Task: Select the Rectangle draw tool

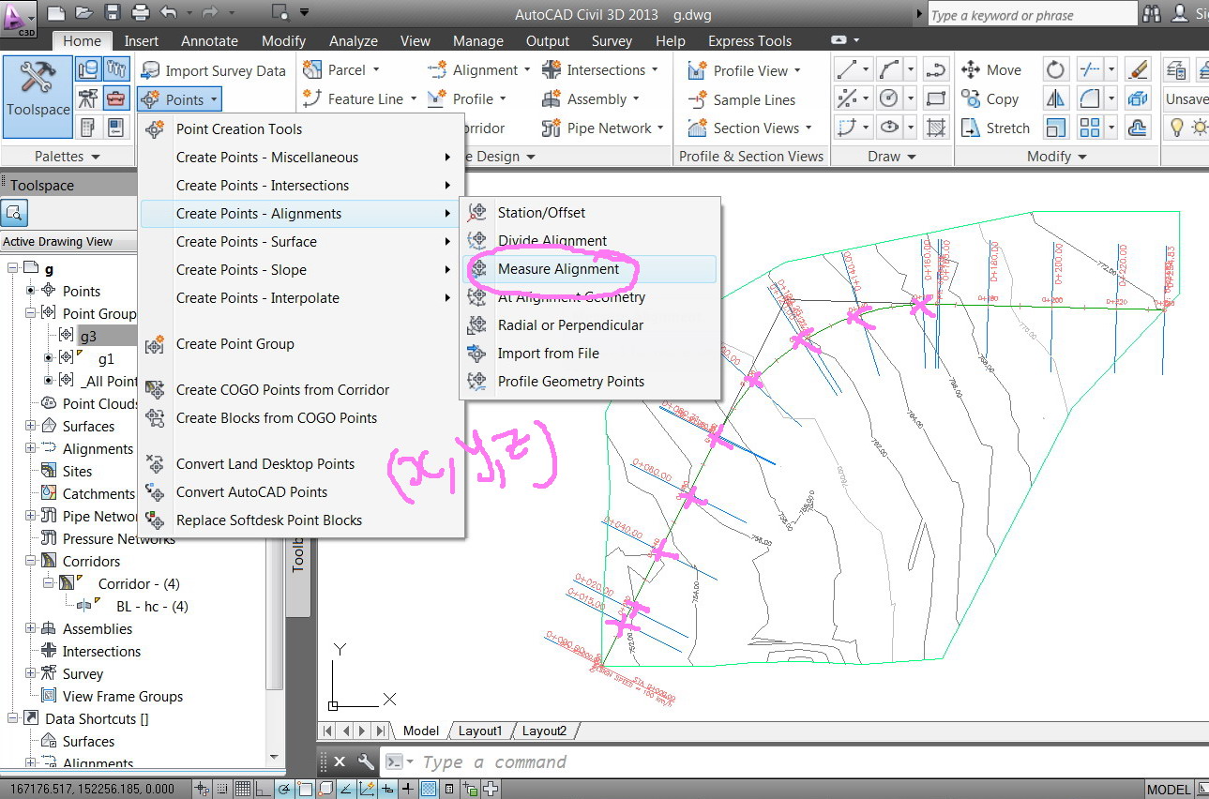Action: 935,99
